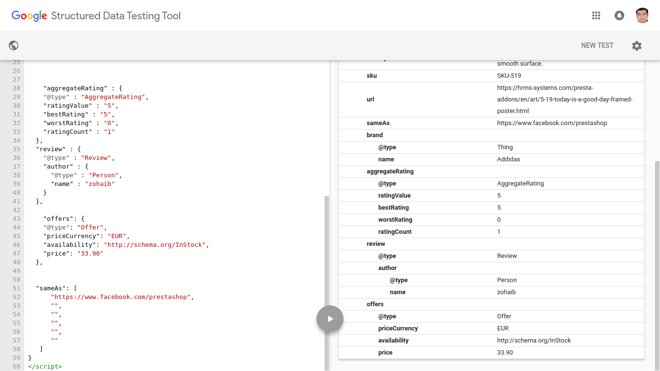Click the availability row label in results

coord(393,341)
